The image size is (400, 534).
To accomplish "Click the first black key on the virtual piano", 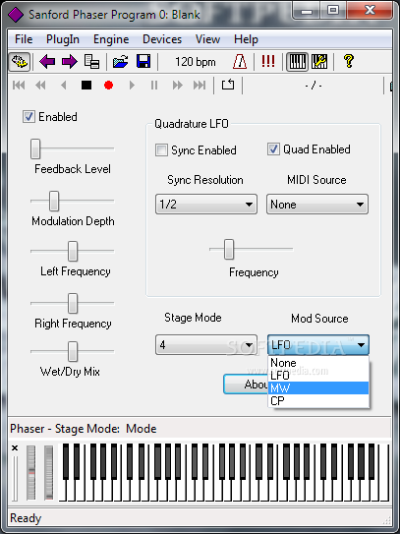I will 66,461.
